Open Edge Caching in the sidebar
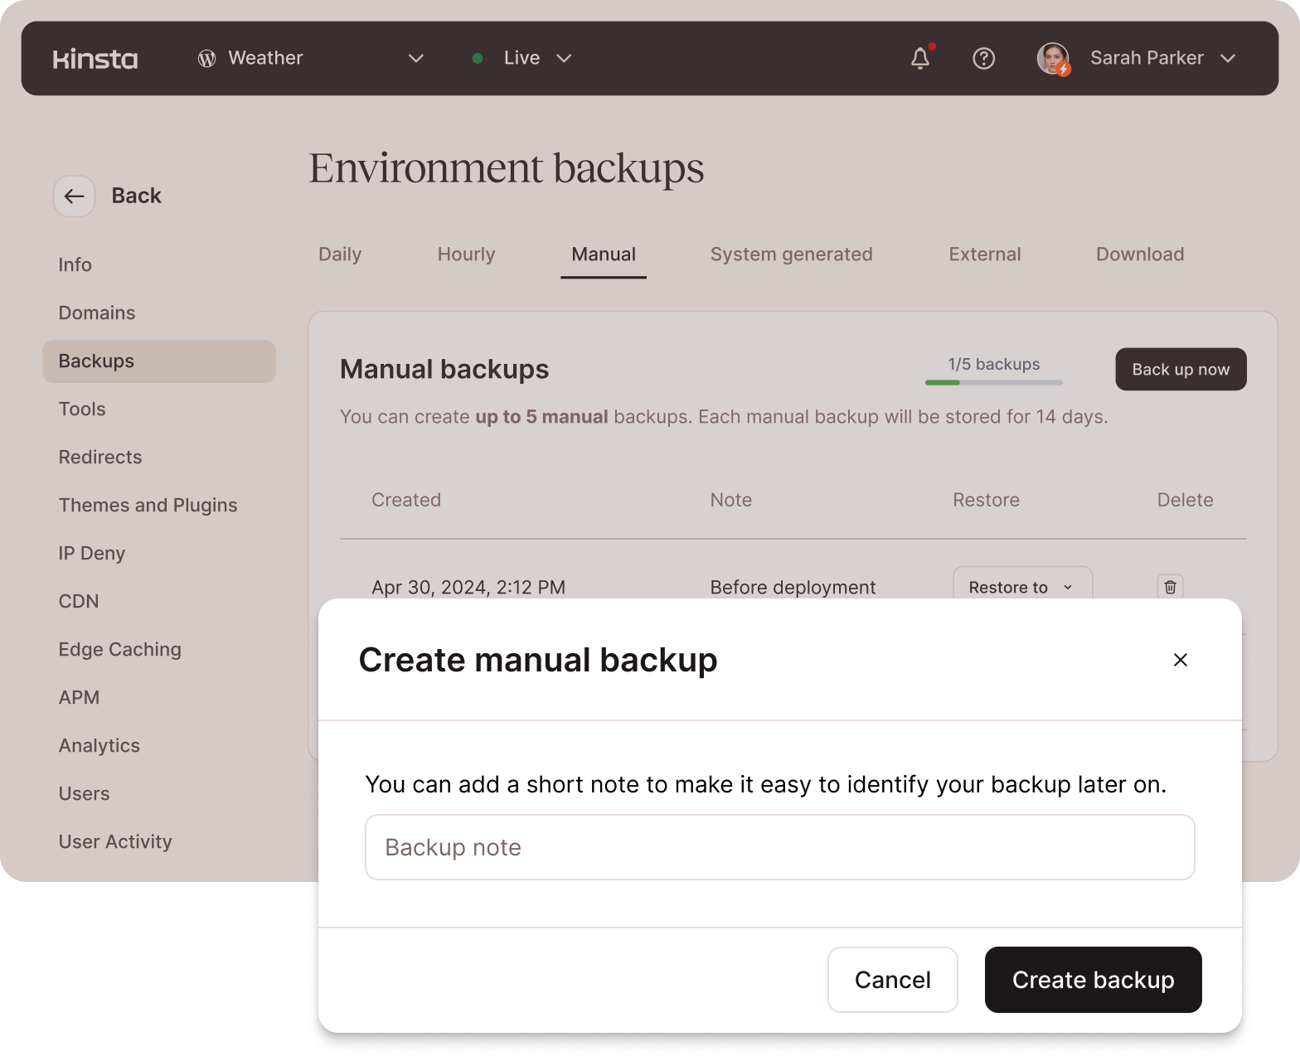Image resolution: width=1300 pixels, height=1061 pixels. point(120,650)
